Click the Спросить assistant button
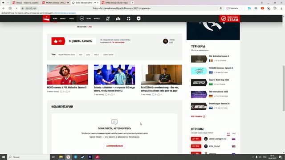This screenshot has height=160, width=285. click(x=232, y=8)
